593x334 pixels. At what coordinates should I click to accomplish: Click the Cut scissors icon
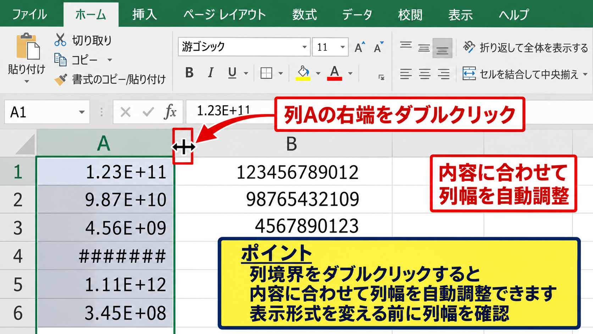pyautogui.click(x=60, y=40)
